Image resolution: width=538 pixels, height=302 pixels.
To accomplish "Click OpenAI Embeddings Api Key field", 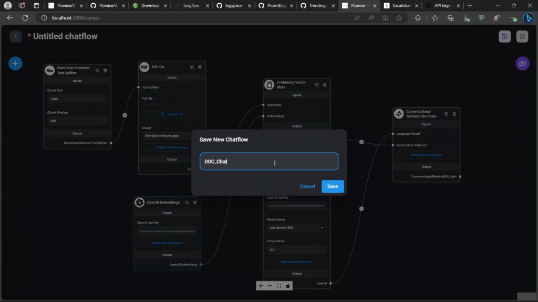I will pyautogui.click(x=167, y=231).
